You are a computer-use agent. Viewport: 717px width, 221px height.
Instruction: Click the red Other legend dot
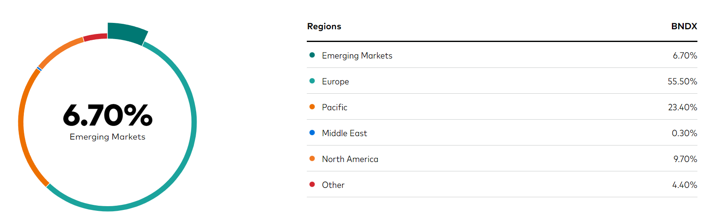(x=312, y=185)
